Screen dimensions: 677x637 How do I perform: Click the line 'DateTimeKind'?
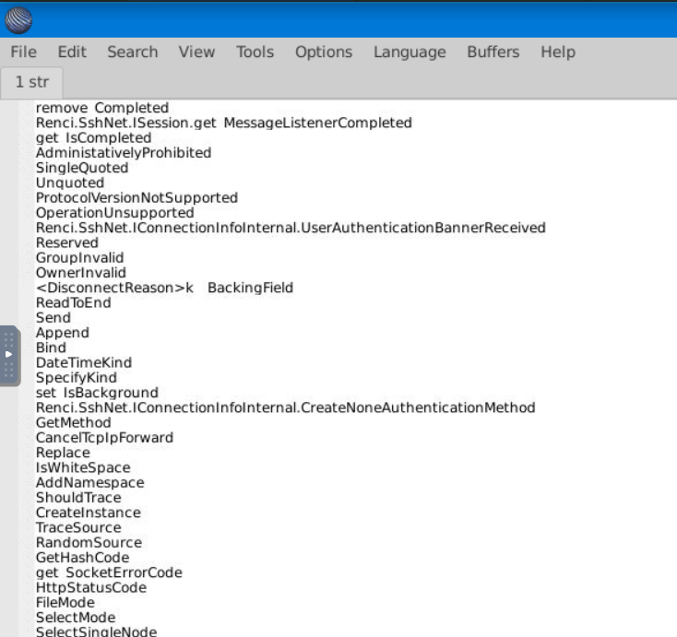click(x=84, y=362)
